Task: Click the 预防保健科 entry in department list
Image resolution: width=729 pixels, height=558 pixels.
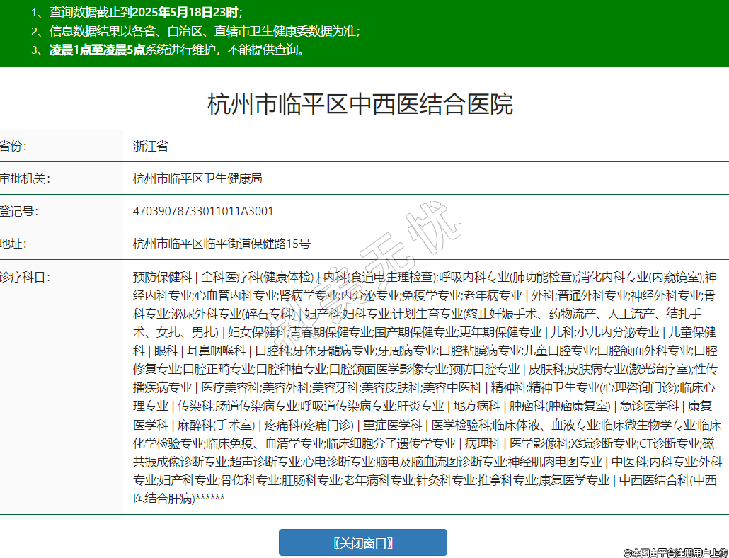Action: (162, 276)
